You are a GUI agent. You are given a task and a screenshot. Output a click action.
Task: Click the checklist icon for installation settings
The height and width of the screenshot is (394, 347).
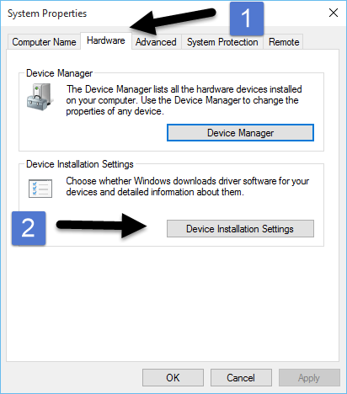click(40, 189)
